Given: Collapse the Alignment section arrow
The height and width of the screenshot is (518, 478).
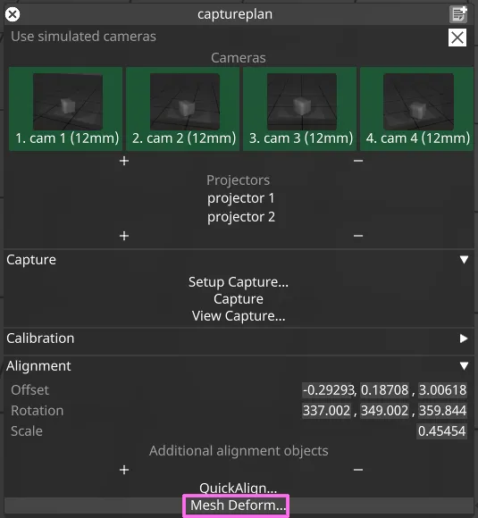Looking at the screenshot, I should point(464,365).
